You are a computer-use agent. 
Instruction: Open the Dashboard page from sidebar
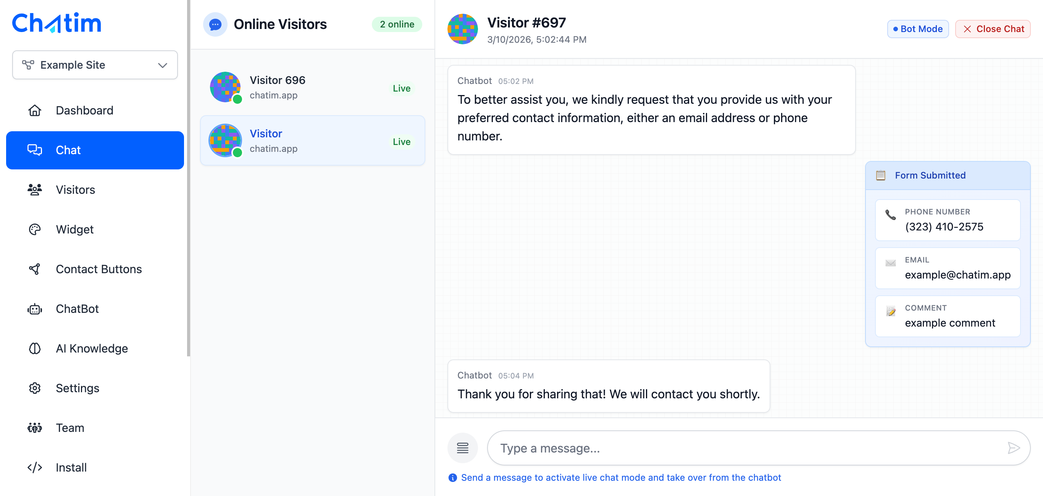click(x=84, y=110)
